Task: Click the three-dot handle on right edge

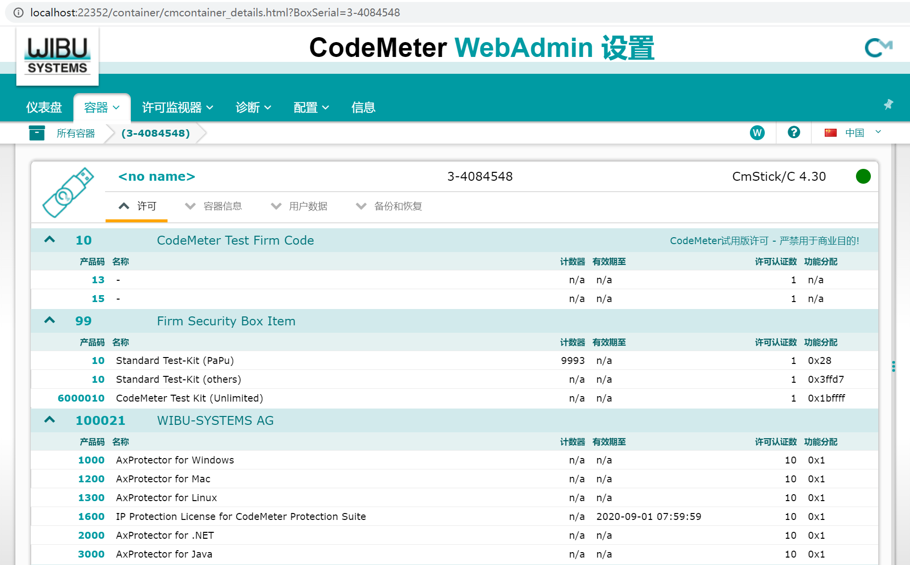Action: point(893,366)
